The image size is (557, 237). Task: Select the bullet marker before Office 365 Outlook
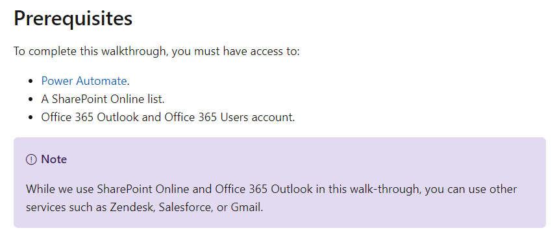coord(31,118)
